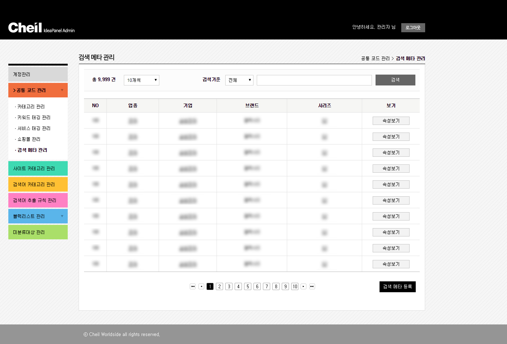Screen dimensions: 507x344
Task: Click 속성보기 in the first table row
Action: (x=391, y=121)
